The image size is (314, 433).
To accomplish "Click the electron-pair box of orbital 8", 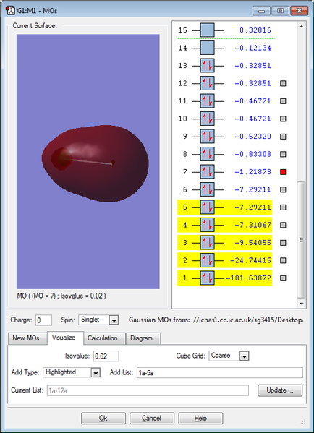I will [207, 154].
